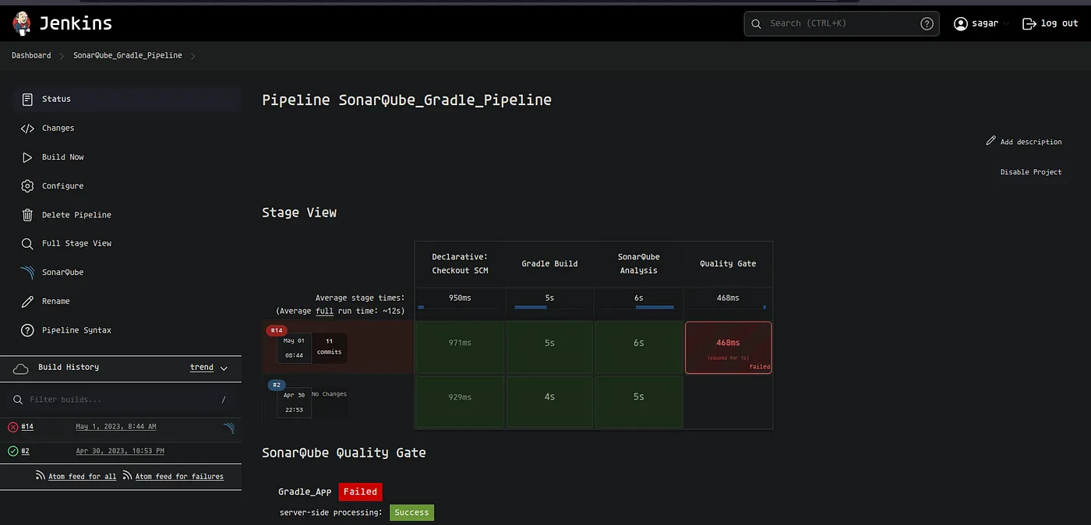Click the failed 468ms Quality Gate cell

point(728,347)
